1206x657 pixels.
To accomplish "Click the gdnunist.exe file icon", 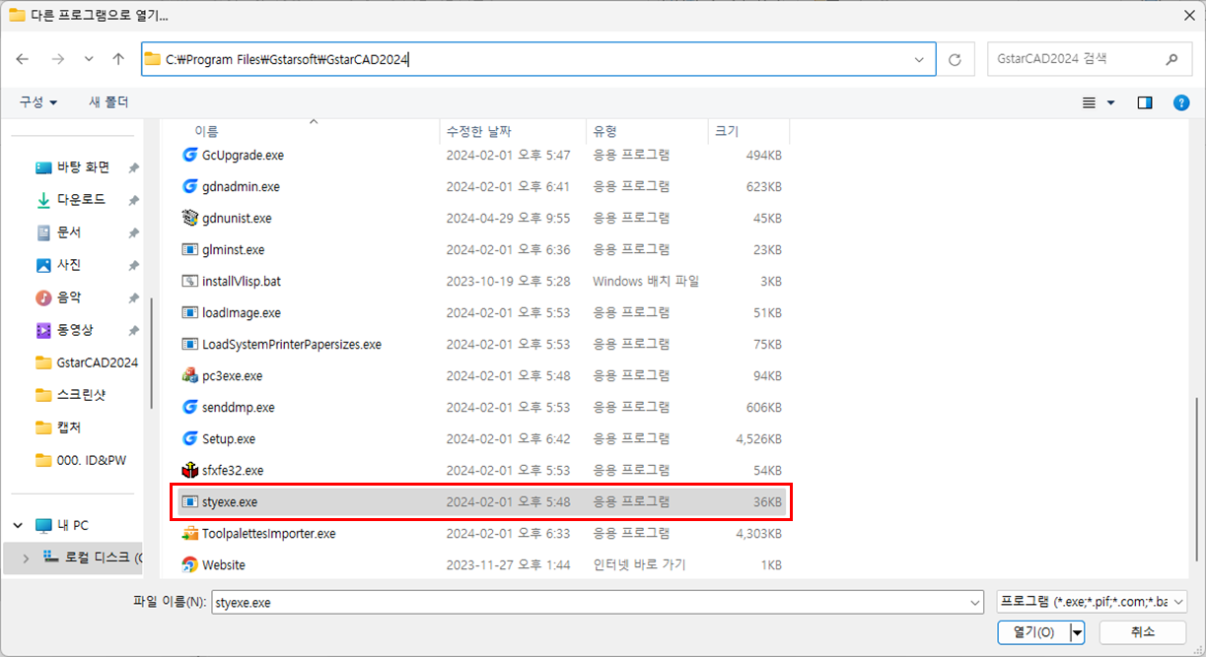I will click(191, 218).
